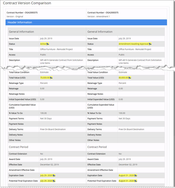
Task: Click flag icon next to Amendment Awaiting Approval
Action: 150,44
